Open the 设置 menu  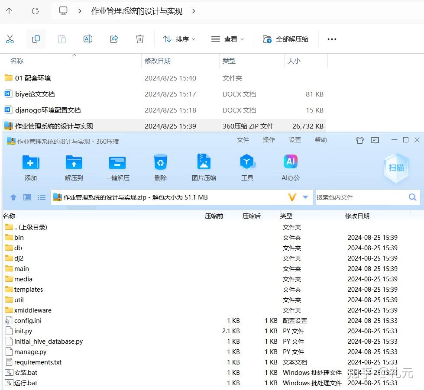click(x=295, y=140)
